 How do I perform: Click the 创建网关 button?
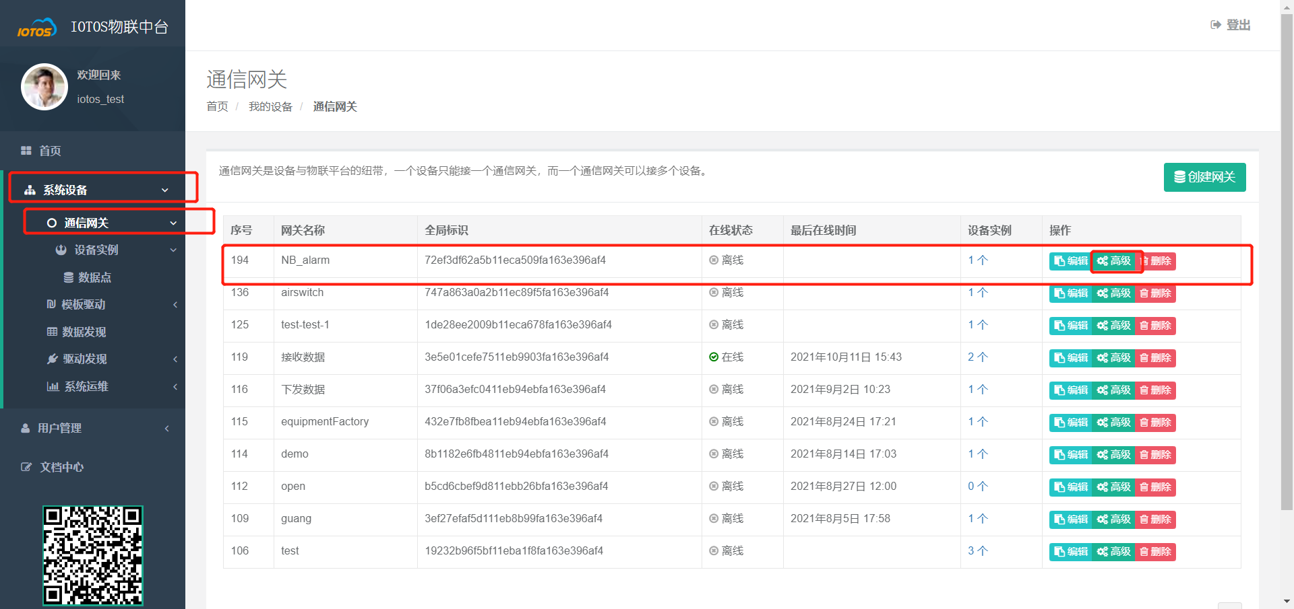pyautogui.click(x=1204, y=177)
